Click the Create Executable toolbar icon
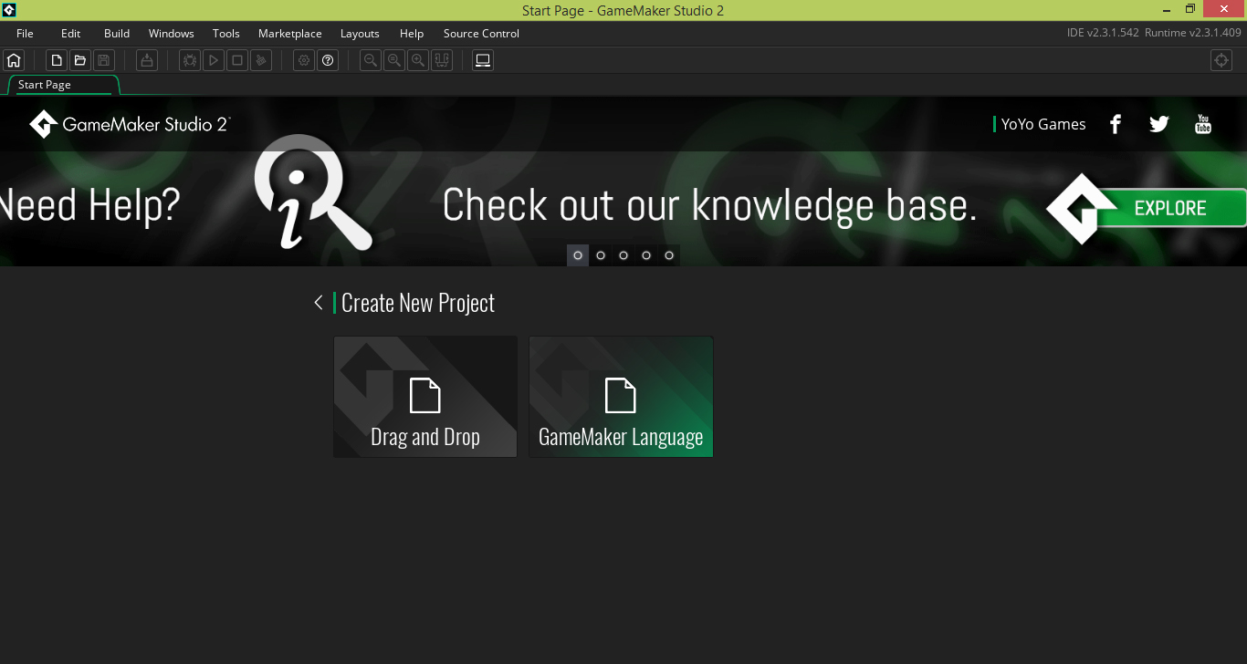1247x664 pixels. tap(147, 61)
